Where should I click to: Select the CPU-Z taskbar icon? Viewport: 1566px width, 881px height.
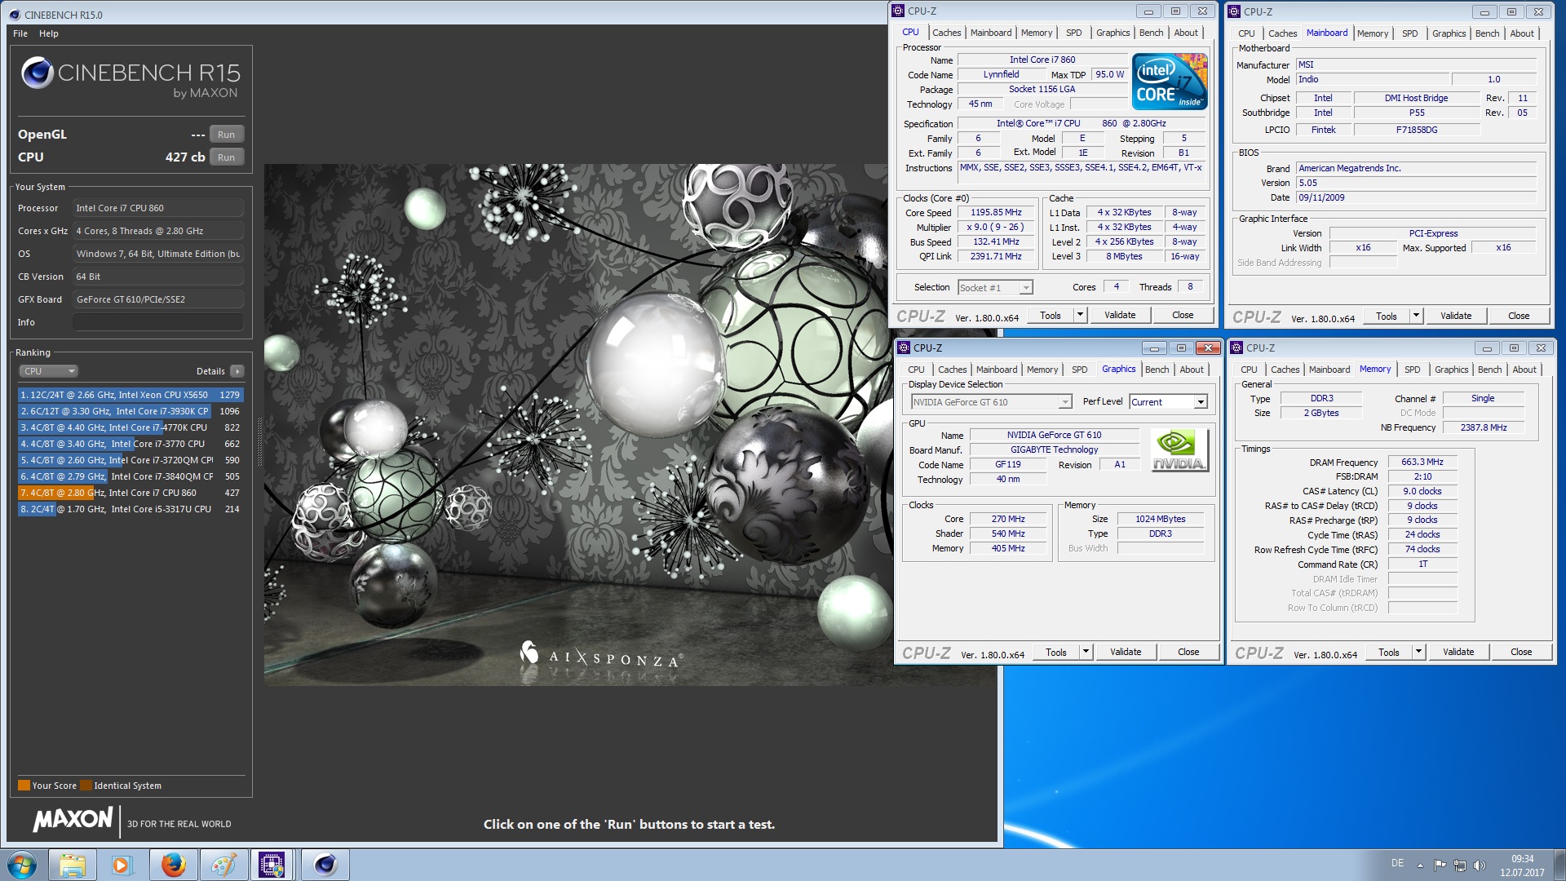(x=272, y=865)
